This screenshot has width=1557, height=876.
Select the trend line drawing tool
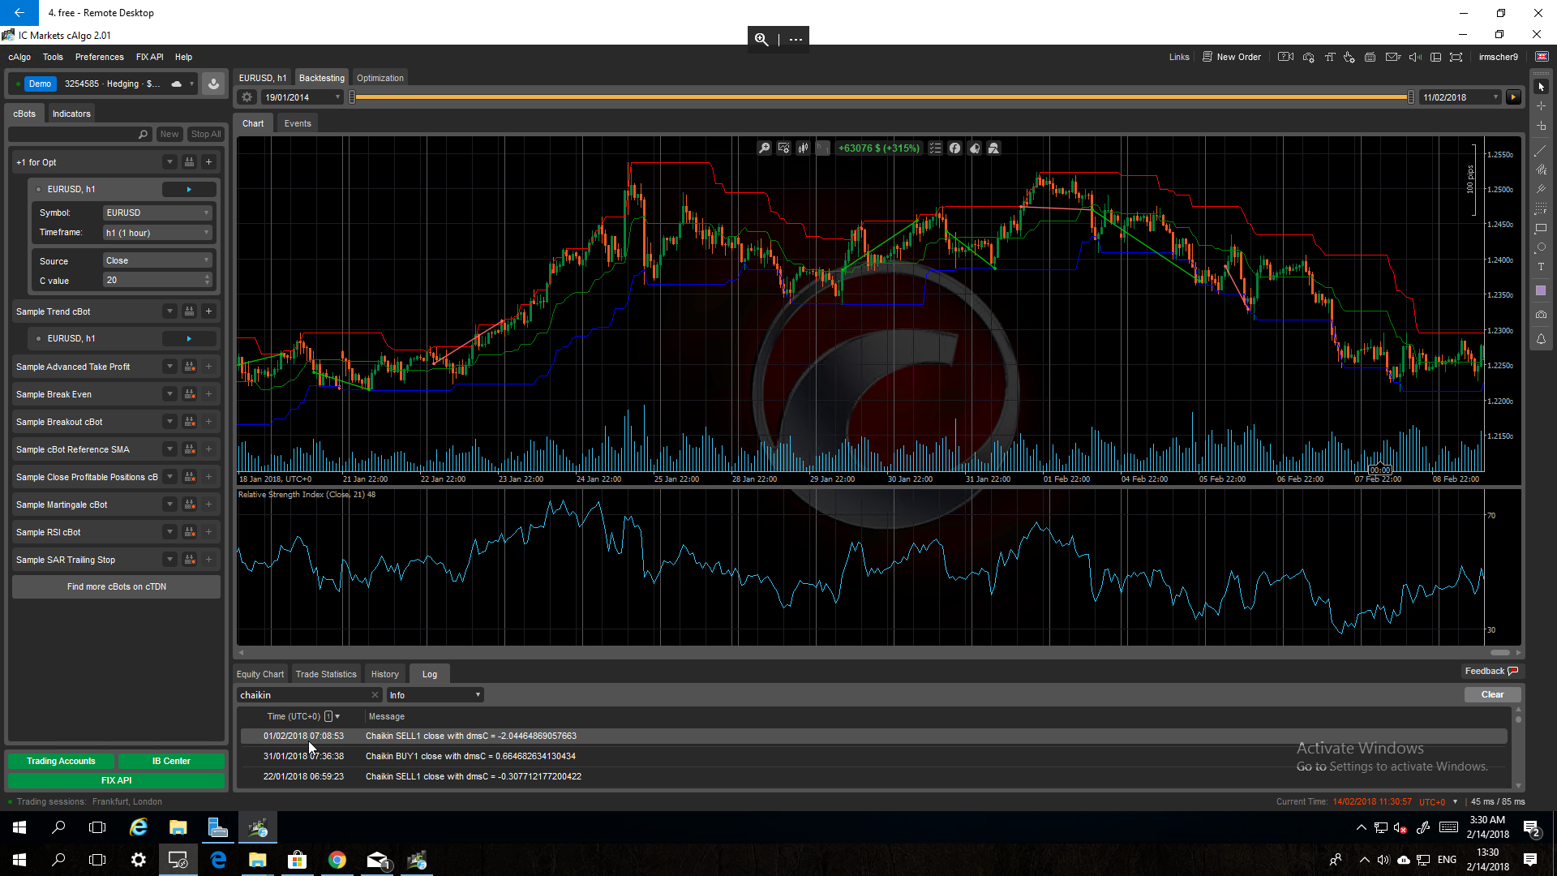(x=1541, y=150)
